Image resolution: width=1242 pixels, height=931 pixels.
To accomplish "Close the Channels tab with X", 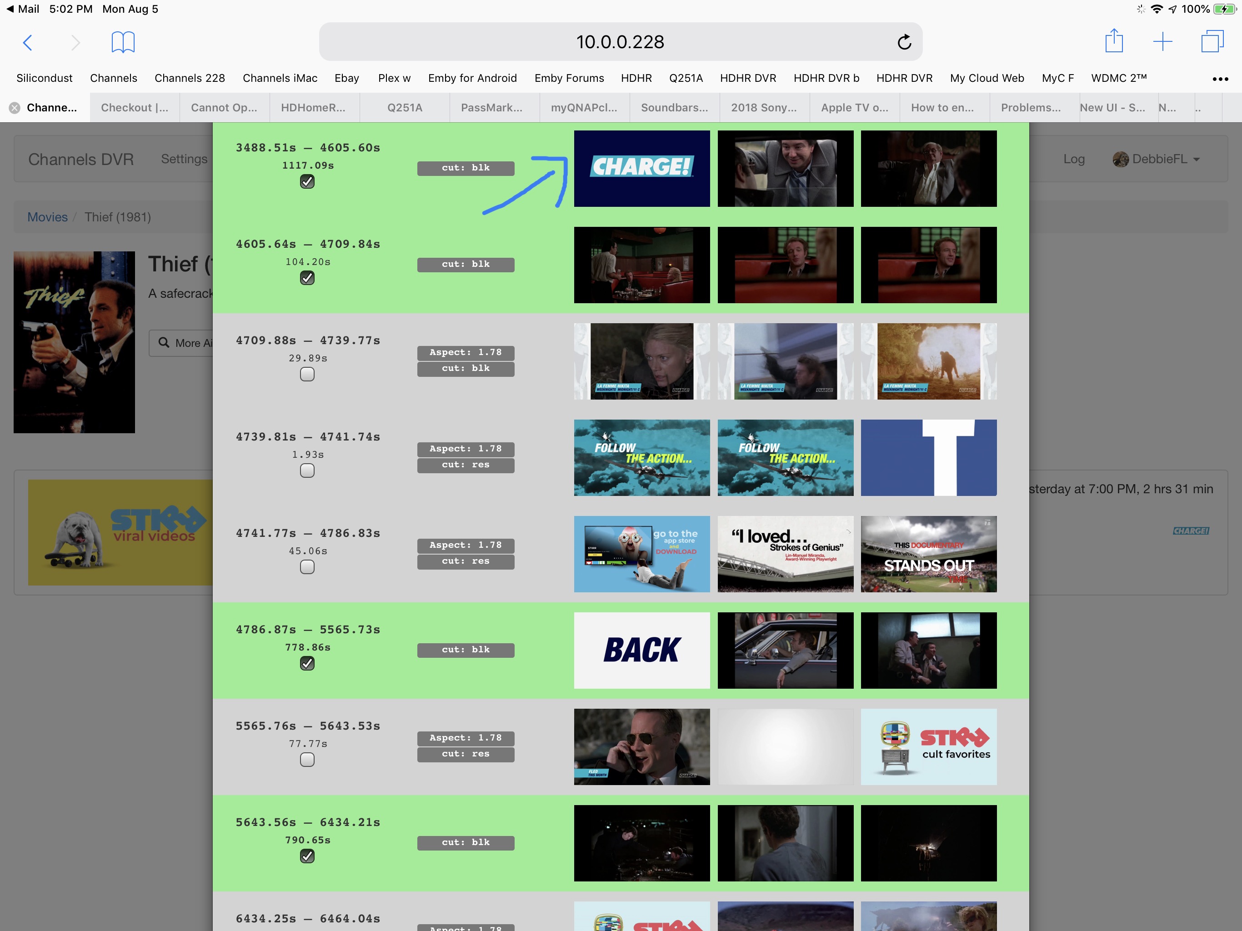I will 15,108.
